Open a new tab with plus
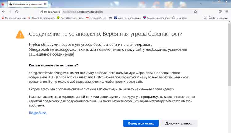 52,4
